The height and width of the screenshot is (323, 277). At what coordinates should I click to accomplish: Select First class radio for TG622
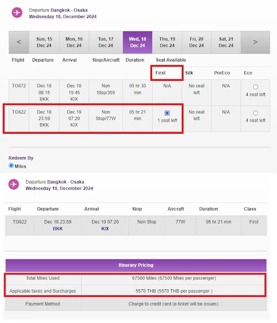pyautogui.click(x=167, y=113)
